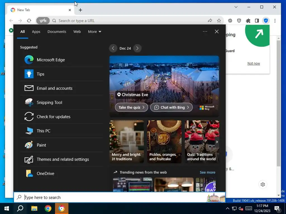Go to previous day before Dec 24

click(x=113, y=48)
